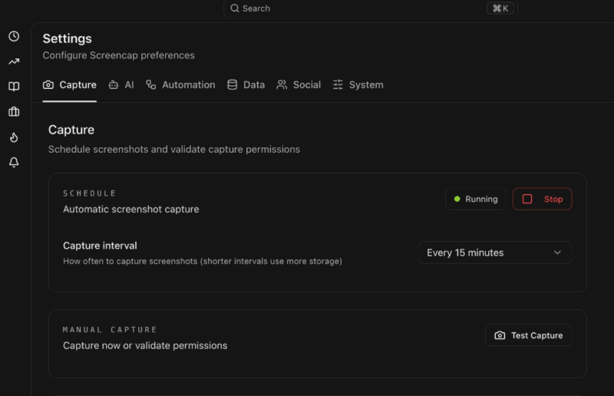Screen dimensions: 614x396
Task: Open the System settings tab
Action: 358,85
